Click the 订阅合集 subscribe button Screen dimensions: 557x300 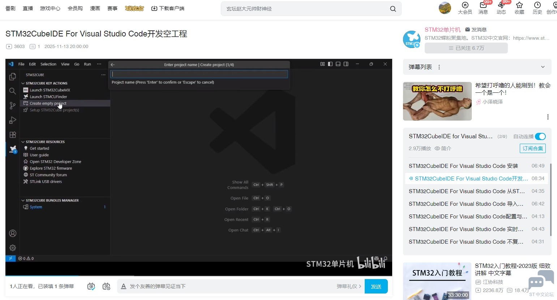(x=533, y=148)
